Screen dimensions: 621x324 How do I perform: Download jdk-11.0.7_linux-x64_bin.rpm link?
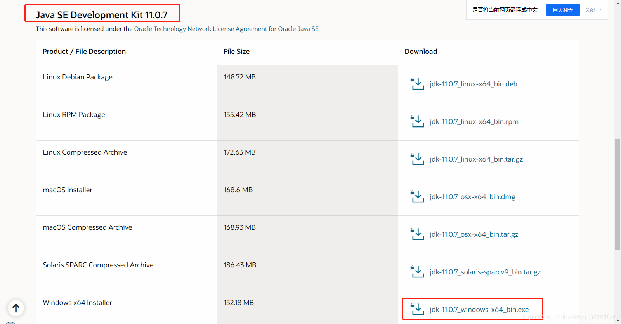click(x=474, y=122)
